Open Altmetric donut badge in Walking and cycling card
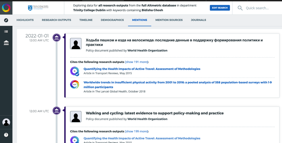 coord(75,140)
